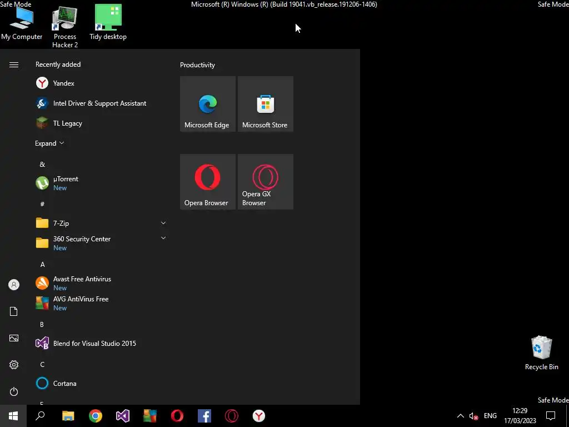Image resolution: width=569 pixels, height=427 pixels.
Task: Open Microsoft Edge tile
Action: (208, 104)
